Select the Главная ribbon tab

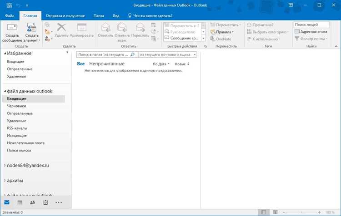pos(30,15)
